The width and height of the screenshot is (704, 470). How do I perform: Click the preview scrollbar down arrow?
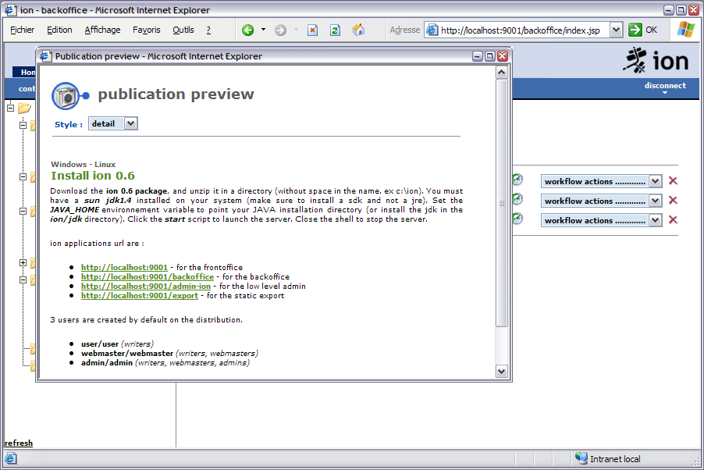pos(502,372)
